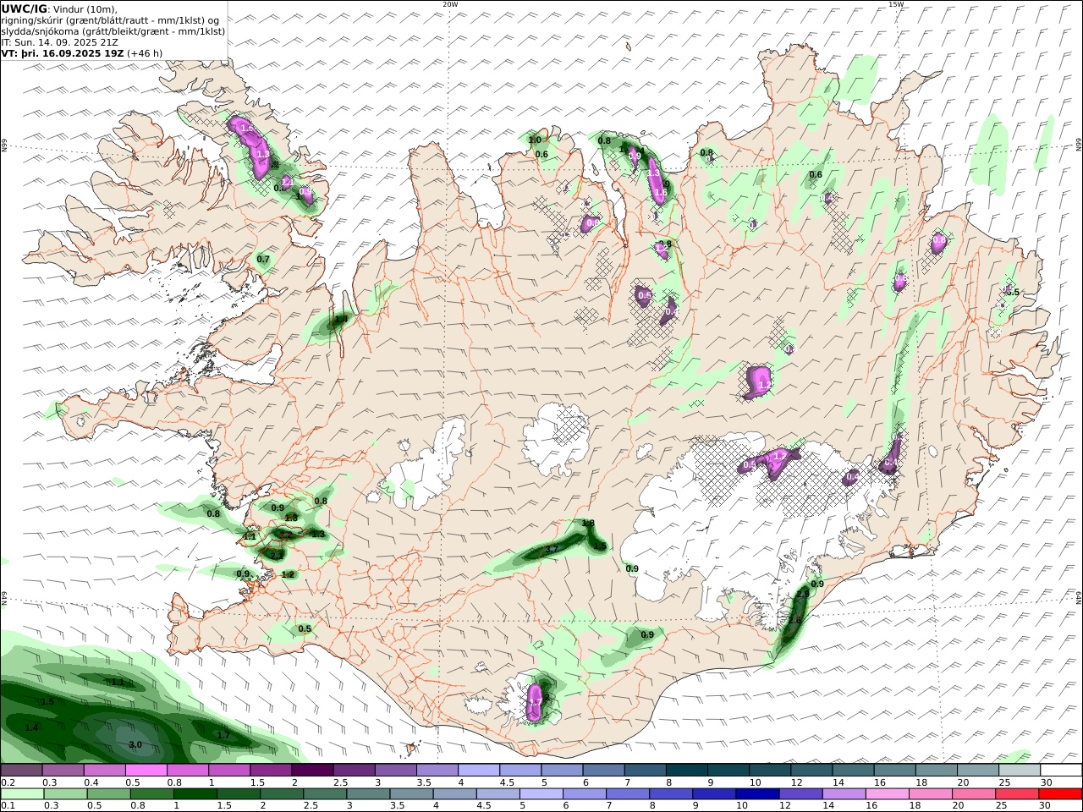Click the medium green 0.5 rain legend swatch

[109, 793]
